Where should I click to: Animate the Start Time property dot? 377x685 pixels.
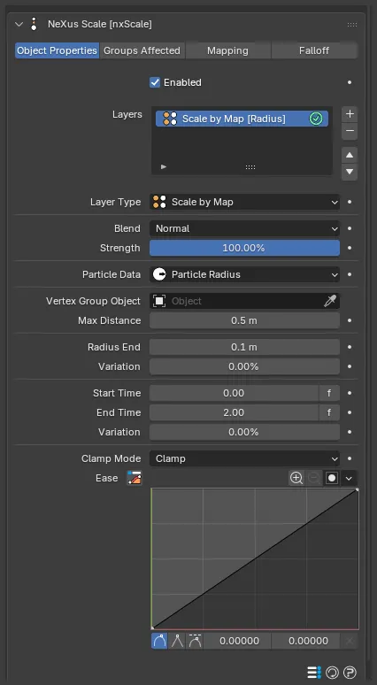click(x=350, y=393)
